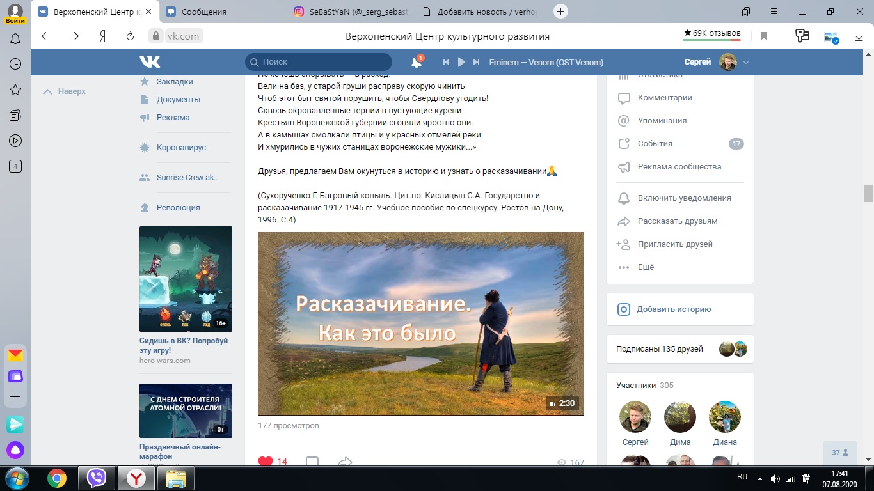874x491 pixels.
Task: Play the Расказачивание video thumbnail
Action: 421,323
